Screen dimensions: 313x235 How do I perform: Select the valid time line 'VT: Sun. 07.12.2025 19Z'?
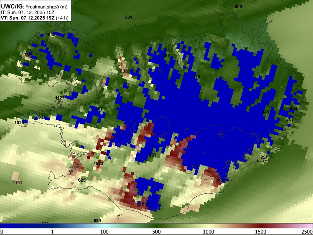[28, 18]
